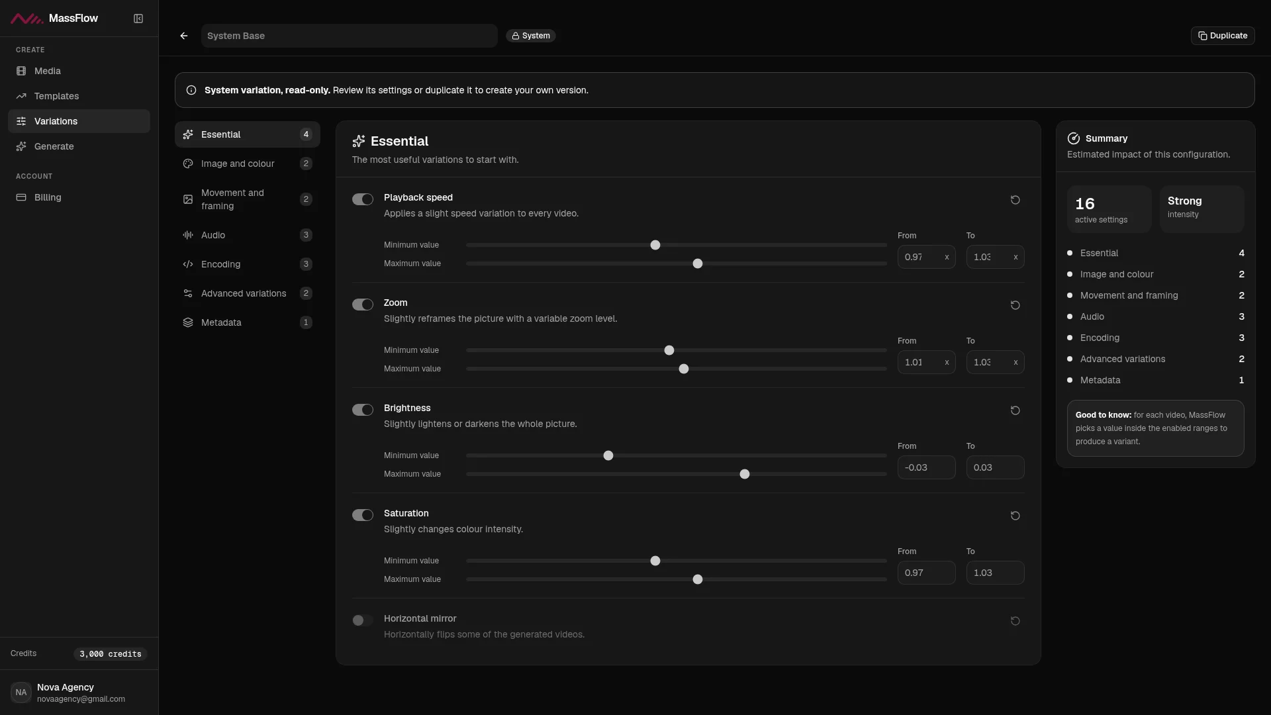The width and height of the screenshot is (1271, 715).
Task: Reset the Horizontal mirror setting
Action: pyautogui.click(x=1015, y=621)
